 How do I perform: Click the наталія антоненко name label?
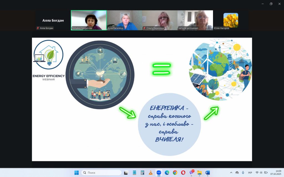tap(188, 28)
